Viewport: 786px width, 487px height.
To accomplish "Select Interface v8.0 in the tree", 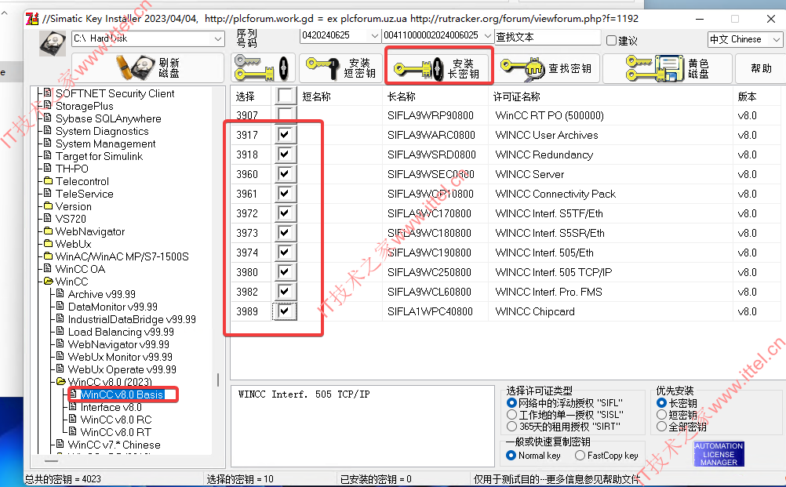I will (x=111, y=407).
